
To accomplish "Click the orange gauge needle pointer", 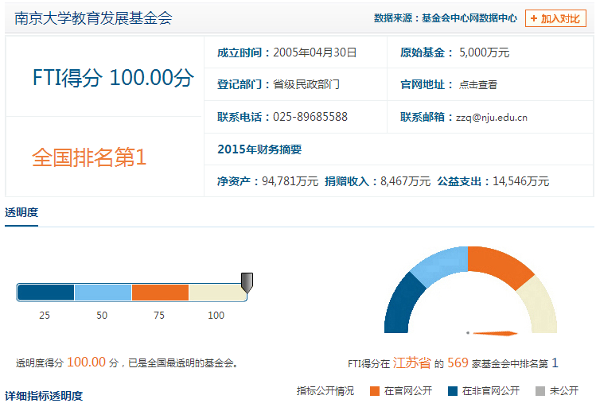I will click(495, 333).
